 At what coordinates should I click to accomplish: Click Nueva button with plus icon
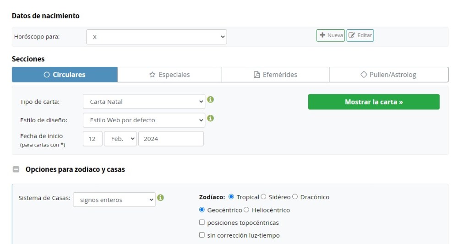[330, 35]
